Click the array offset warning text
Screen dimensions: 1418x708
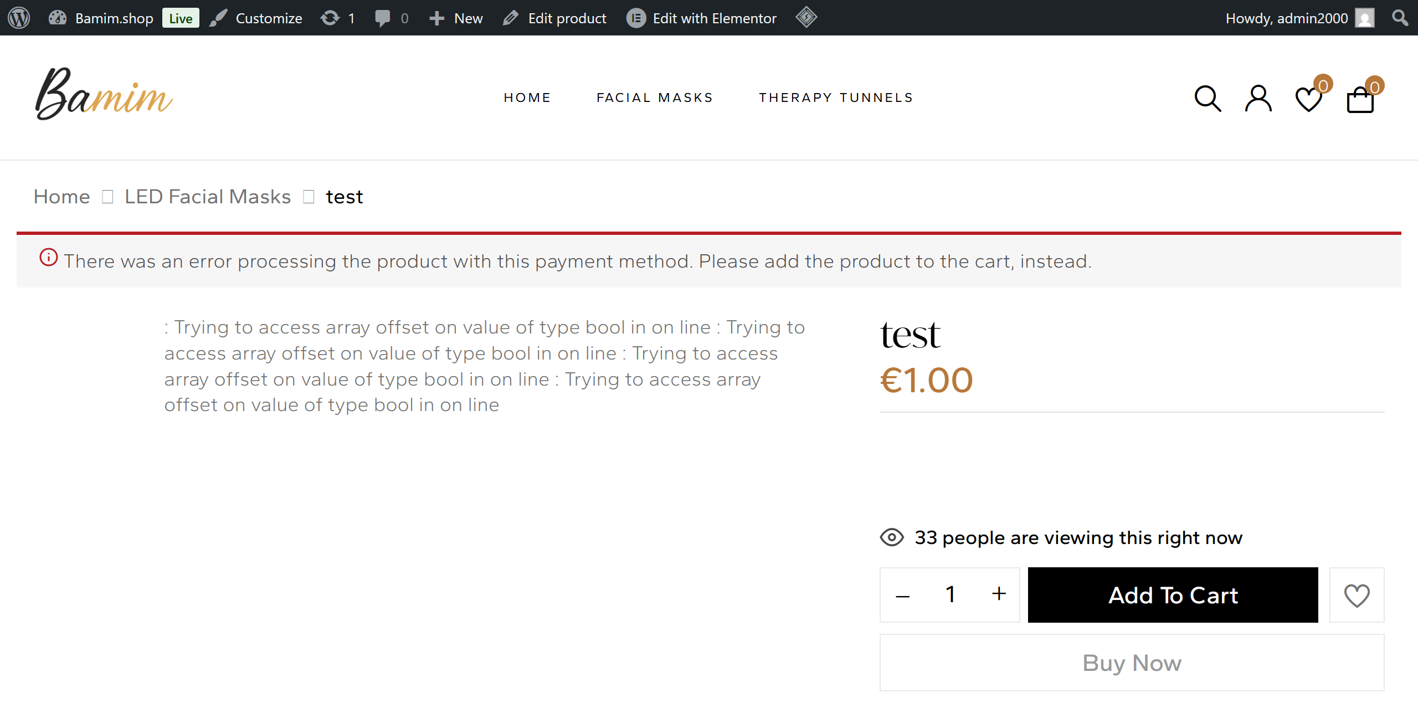pos(485,366)
